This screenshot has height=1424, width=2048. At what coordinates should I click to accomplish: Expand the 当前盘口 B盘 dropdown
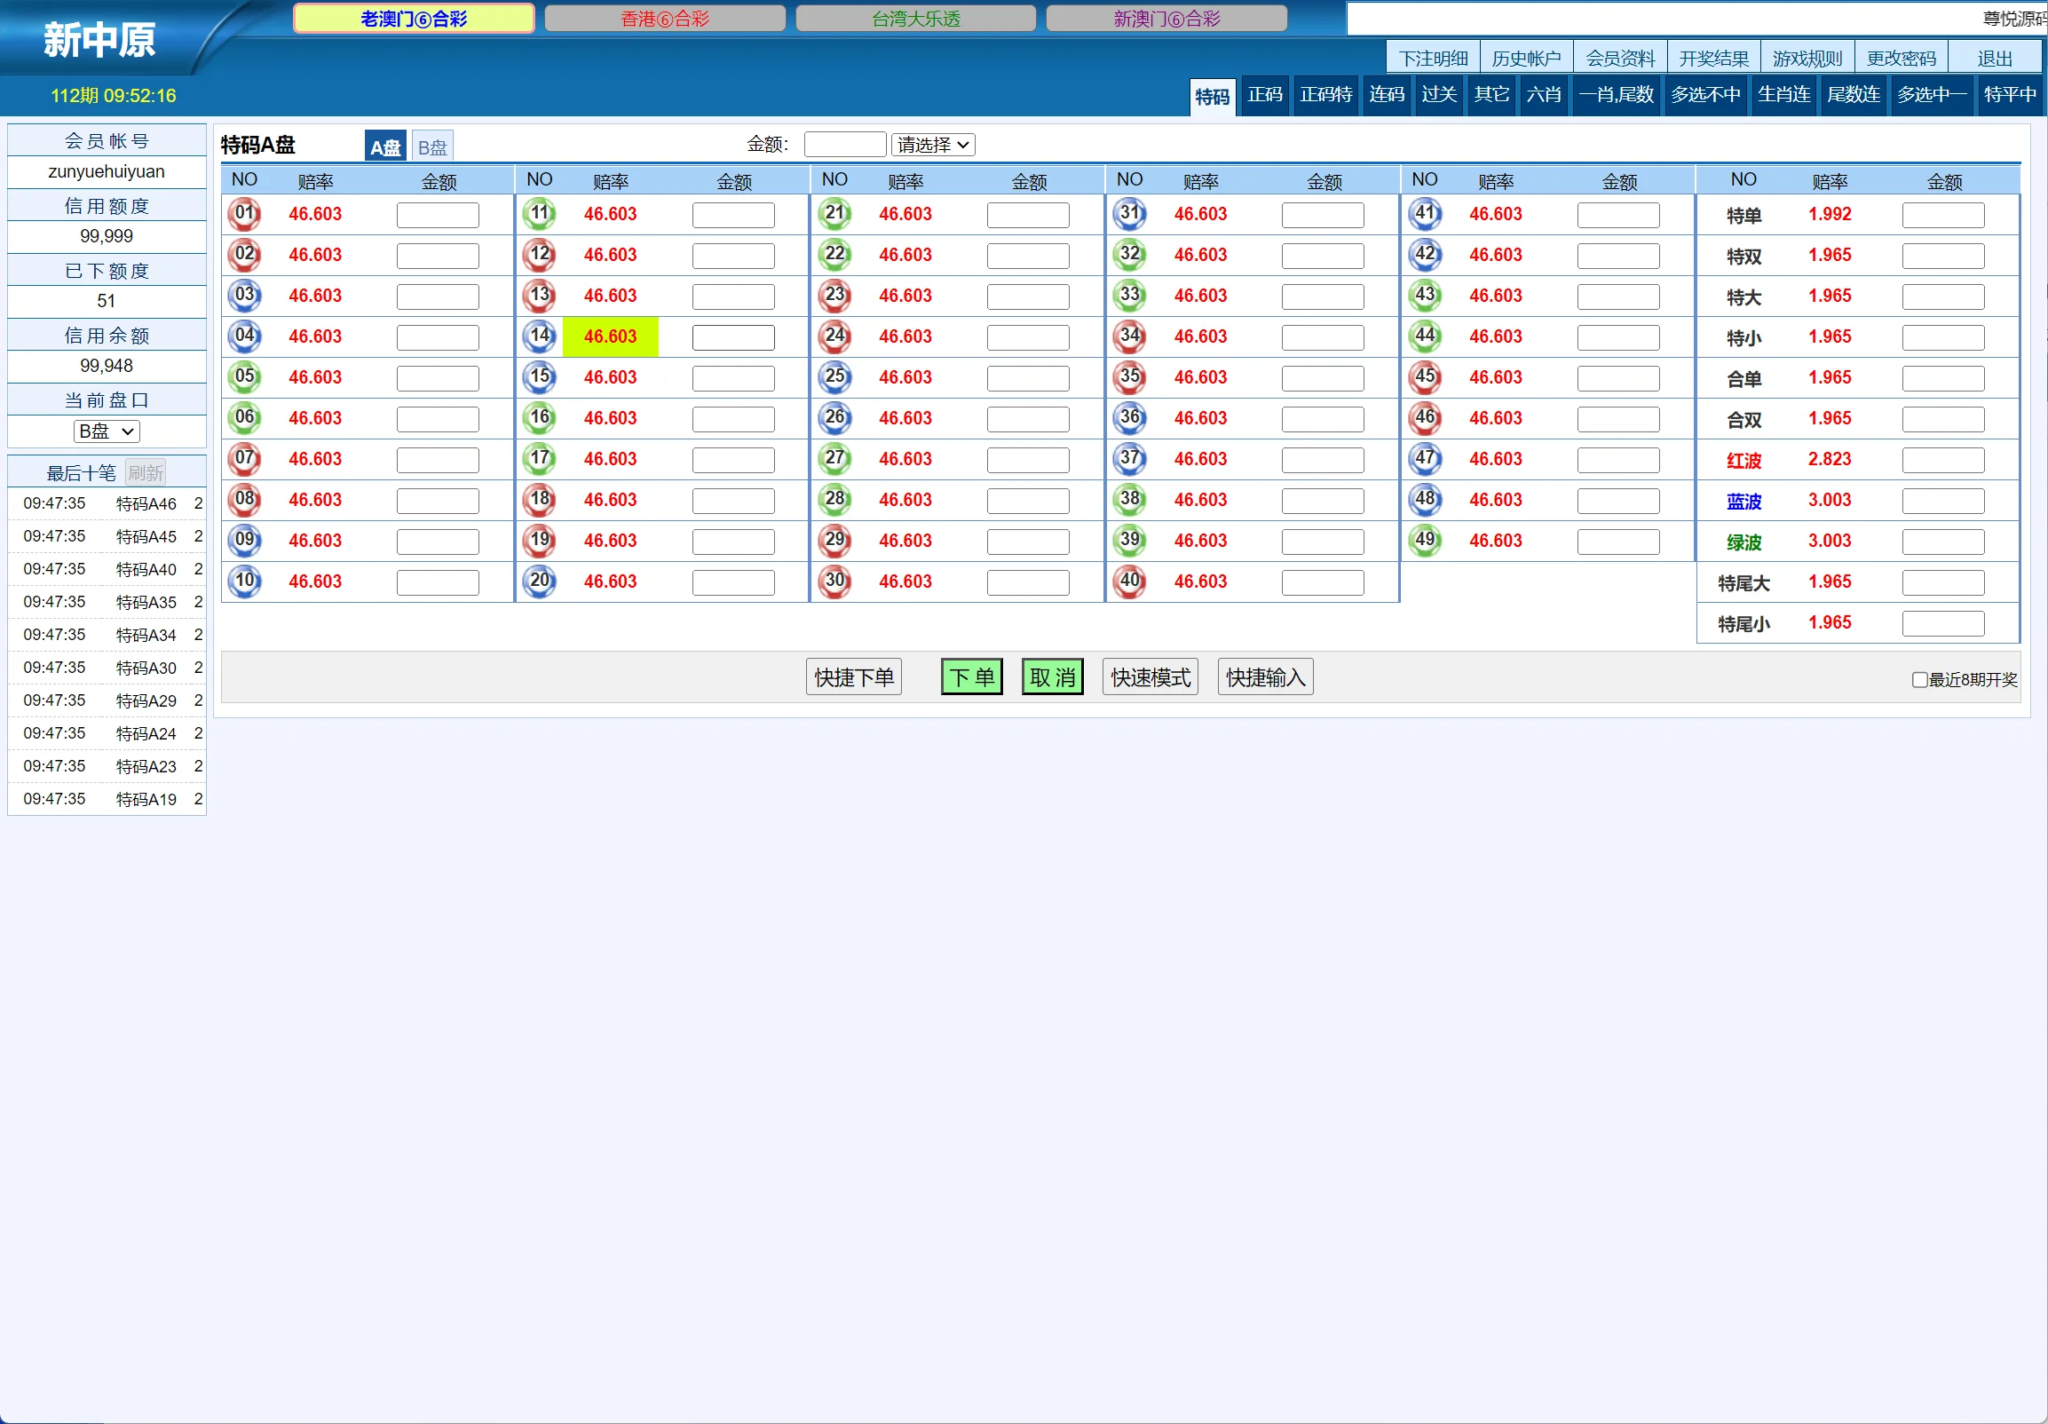click(107, 431)
